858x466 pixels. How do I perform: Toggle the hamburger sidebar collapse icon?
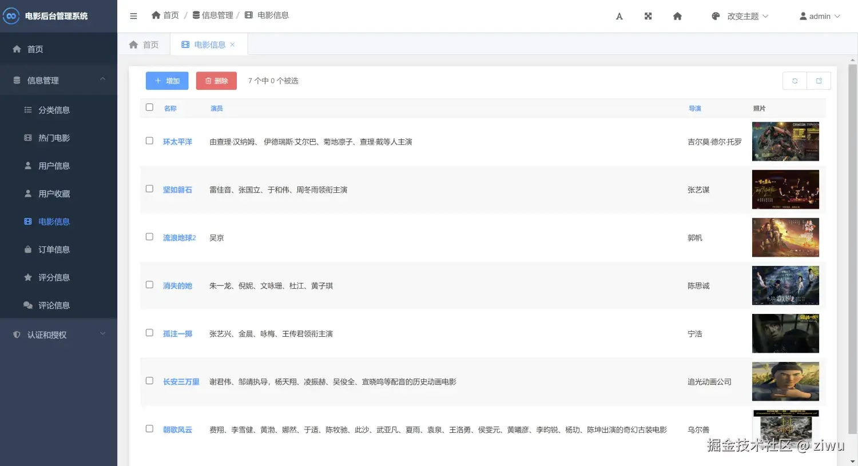click(x=133, y=16)
